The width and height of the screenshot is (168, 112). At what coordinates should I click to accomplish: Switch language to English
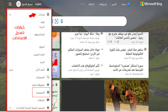tap(38, 4)
